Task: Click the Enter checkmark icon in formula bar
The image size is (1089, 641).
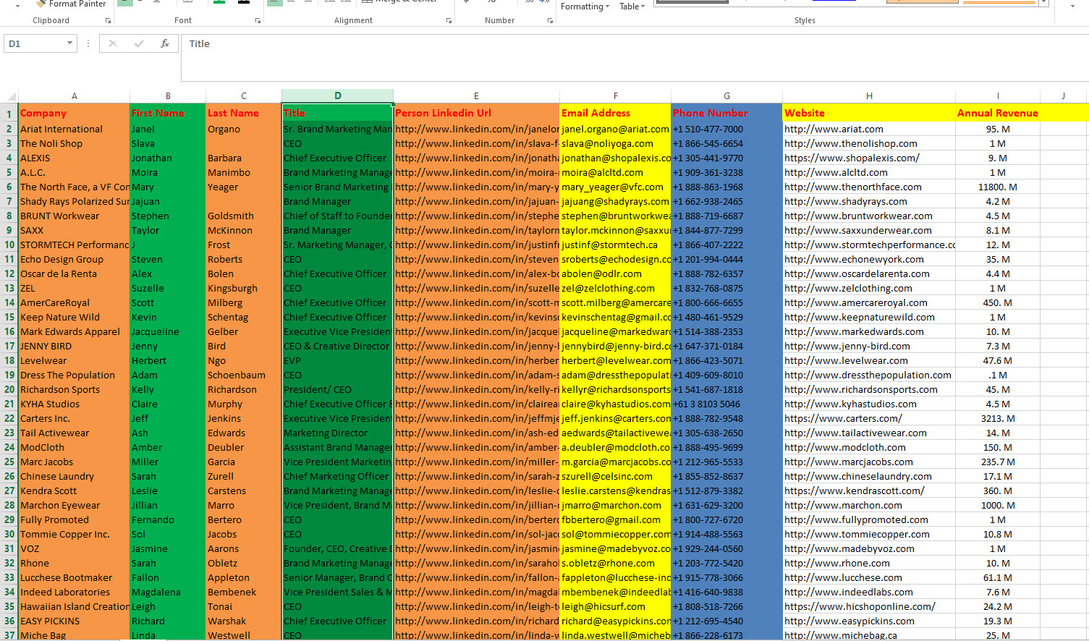Action: pyautogui.click(x=139, y=43)
